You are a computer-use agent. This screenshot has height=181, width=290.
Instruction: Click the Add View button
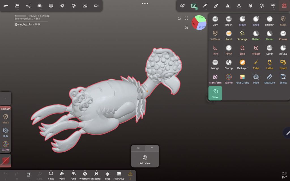point(145,160)
